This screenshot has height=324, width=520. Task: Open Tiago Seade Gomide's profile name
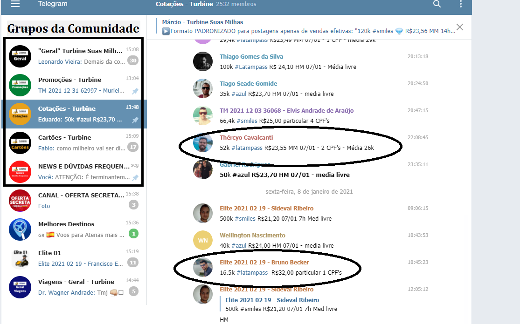249,84
